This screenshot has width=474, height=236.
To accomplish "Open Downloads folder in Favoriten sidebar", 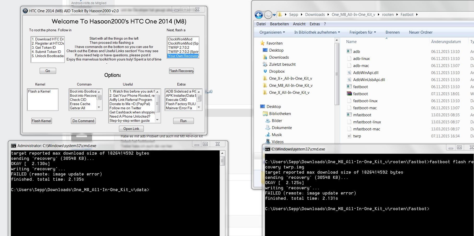I will pos(276,57).
